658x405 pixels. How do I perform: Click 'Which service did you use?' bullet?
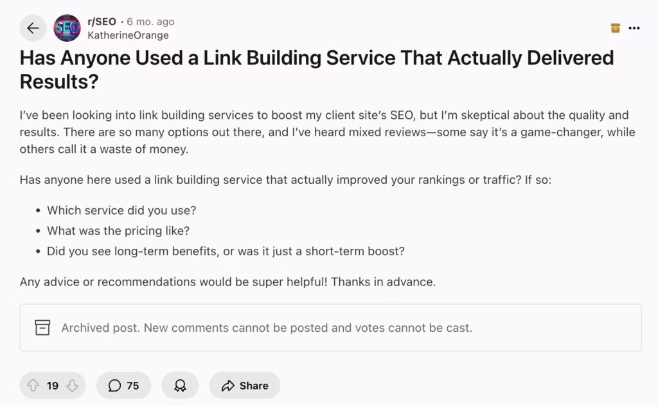point(121,210)
